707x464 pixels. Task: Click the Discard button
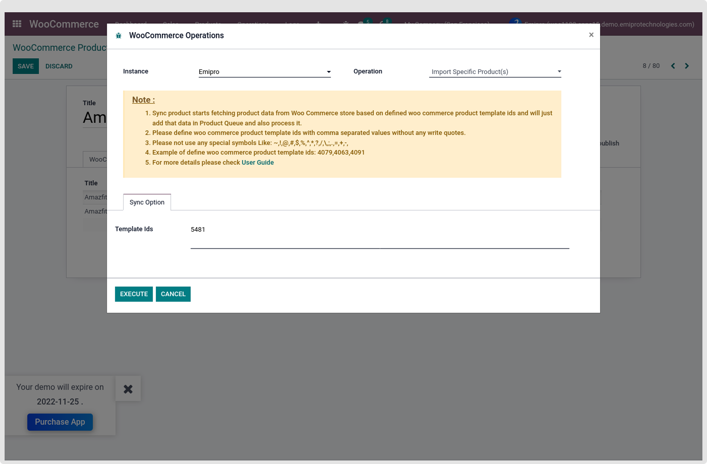point(59,66)
